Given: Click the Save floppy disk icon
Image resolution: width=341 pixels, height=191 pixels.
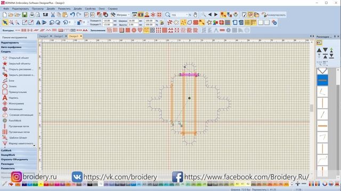Looking at the screenshot, I should coord(25,15).
